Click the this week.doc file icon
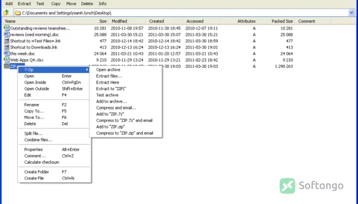This screenshot has width=358, height=204. point(7,54)
